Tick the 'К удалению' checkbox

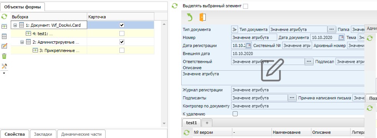click(x=235, y=114)
